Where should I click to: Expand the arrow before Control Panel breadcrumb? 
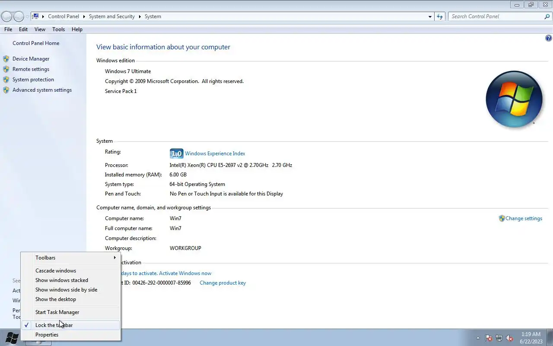pyautogui.click(x=43, y=16)
